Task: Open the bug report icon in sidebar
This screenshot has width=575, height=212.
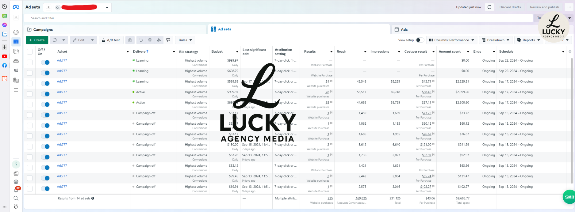Action: click(16, 206)
